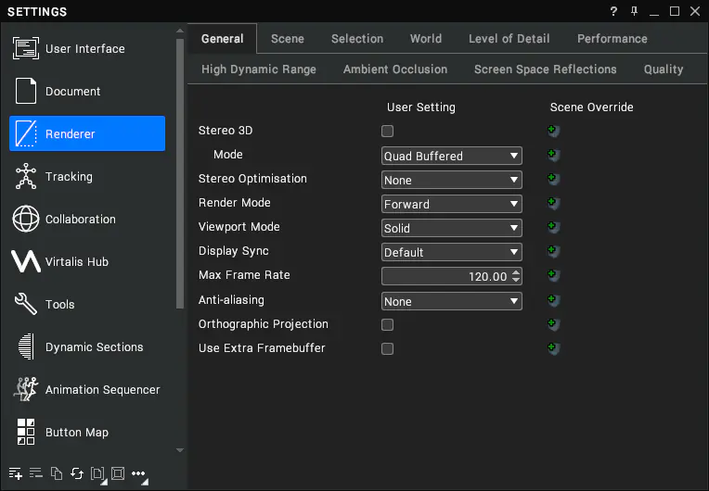Add scene override for Use Extra Framebuffer
This screenshot has height=491, width=709.
(553, 348)
